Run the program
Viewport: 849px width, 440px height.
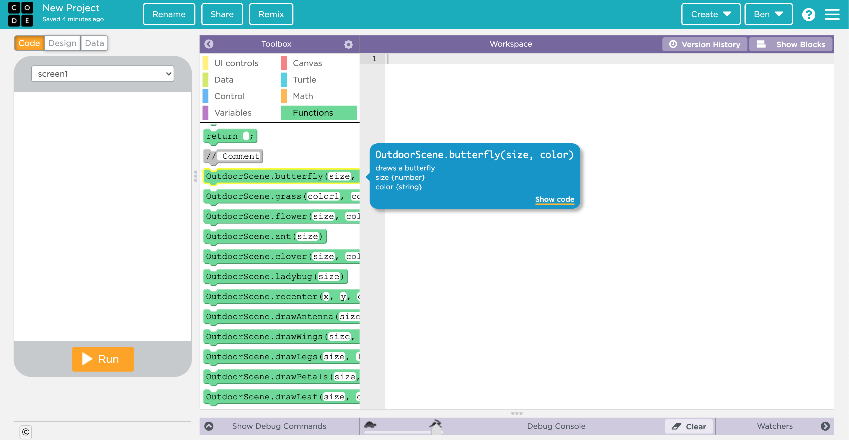(103, 359)
